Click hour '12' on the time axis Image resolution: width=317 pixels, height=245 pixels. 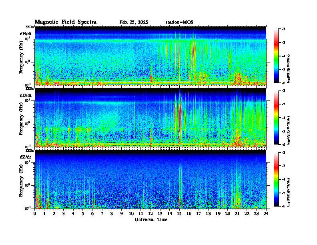click(150, 214)
